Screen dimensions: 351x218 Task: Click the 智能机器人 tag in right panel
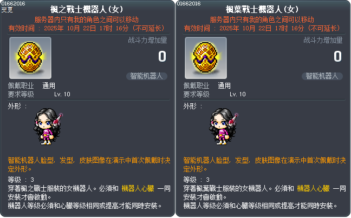coord(322,76)
